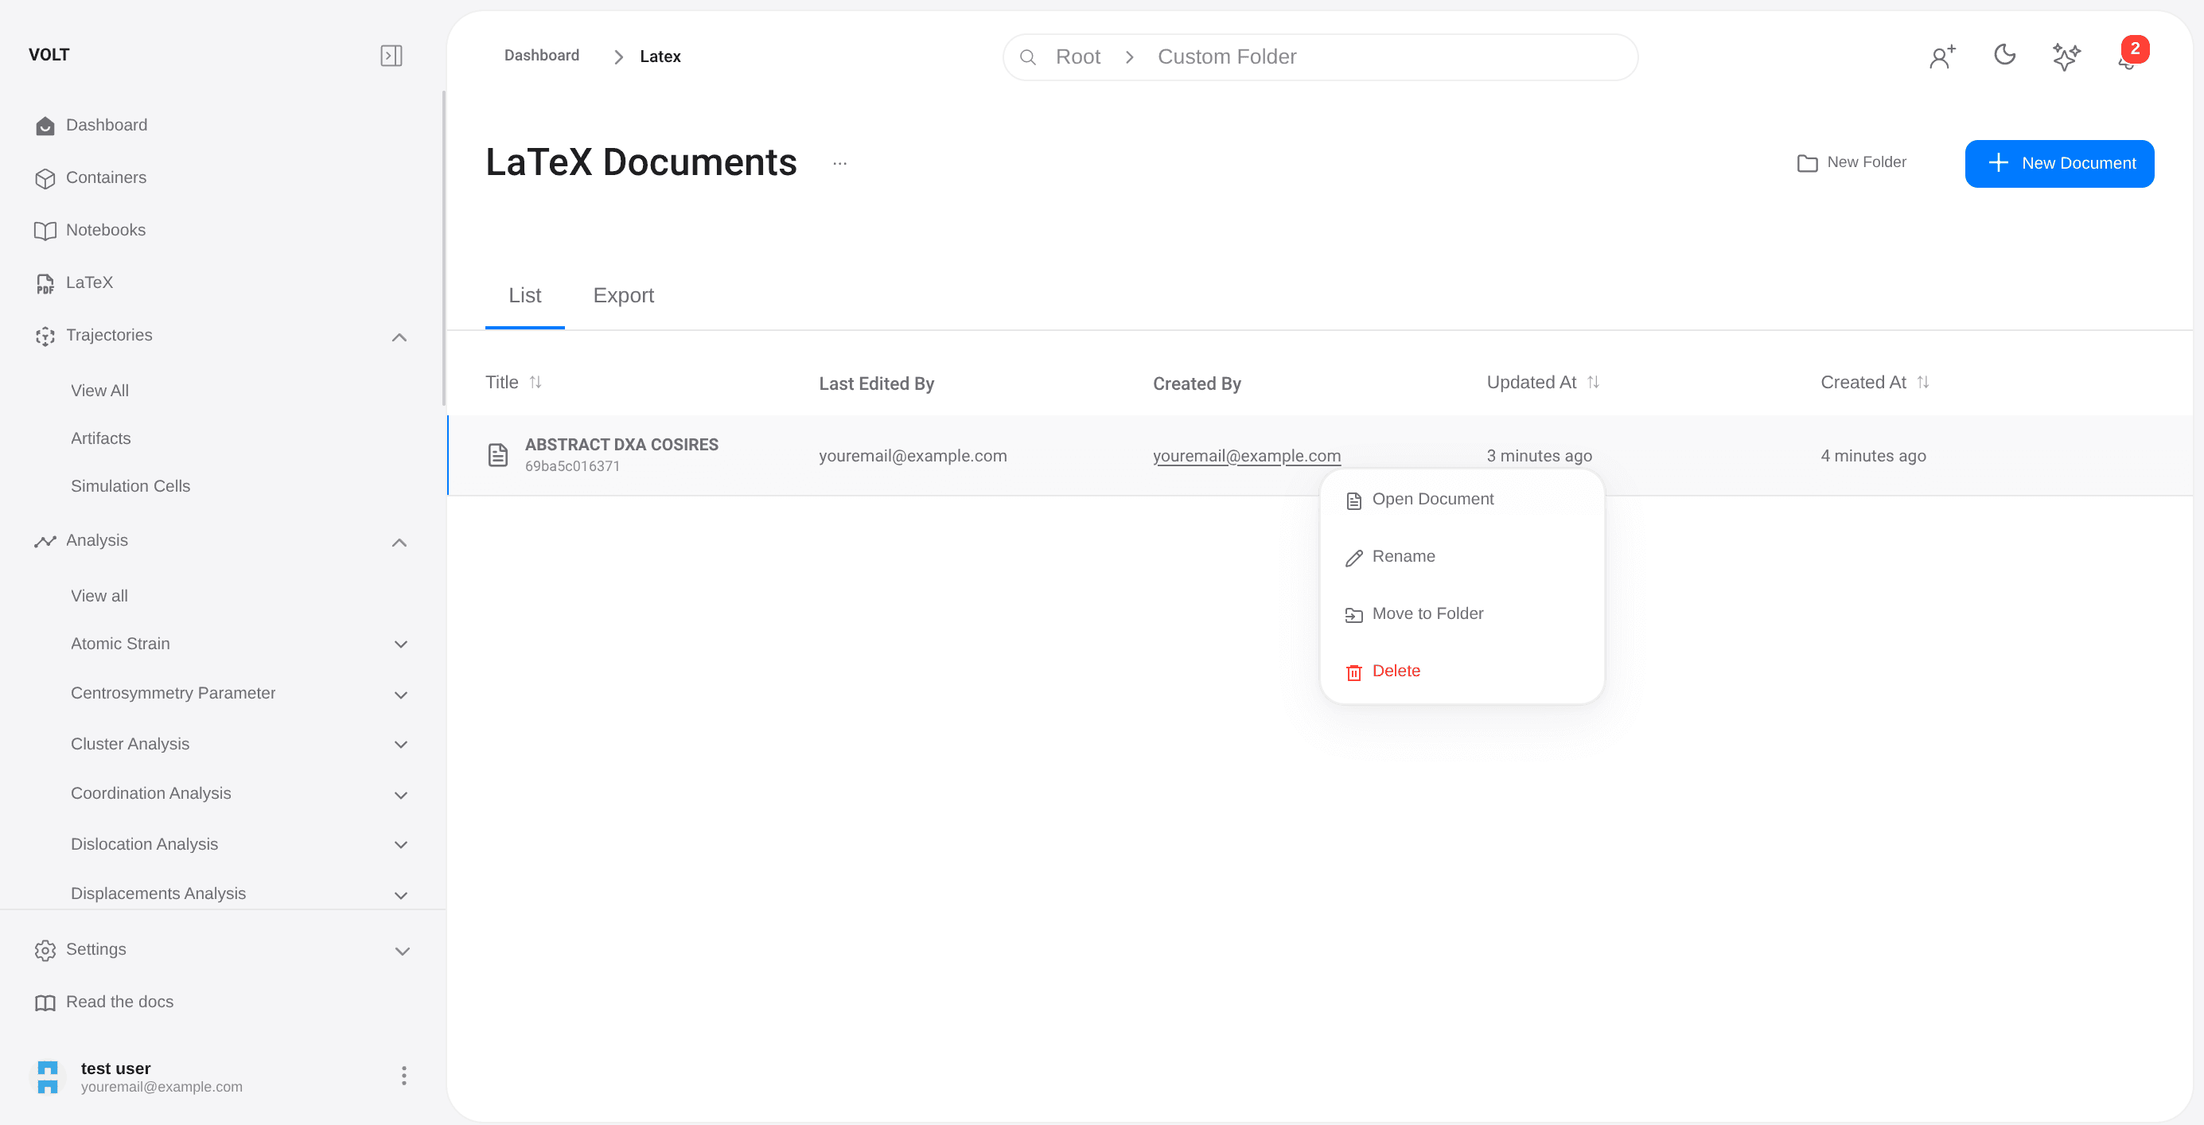Click the New Document button
The width and height of the screenshot is (2204, 1125).
2058,163
